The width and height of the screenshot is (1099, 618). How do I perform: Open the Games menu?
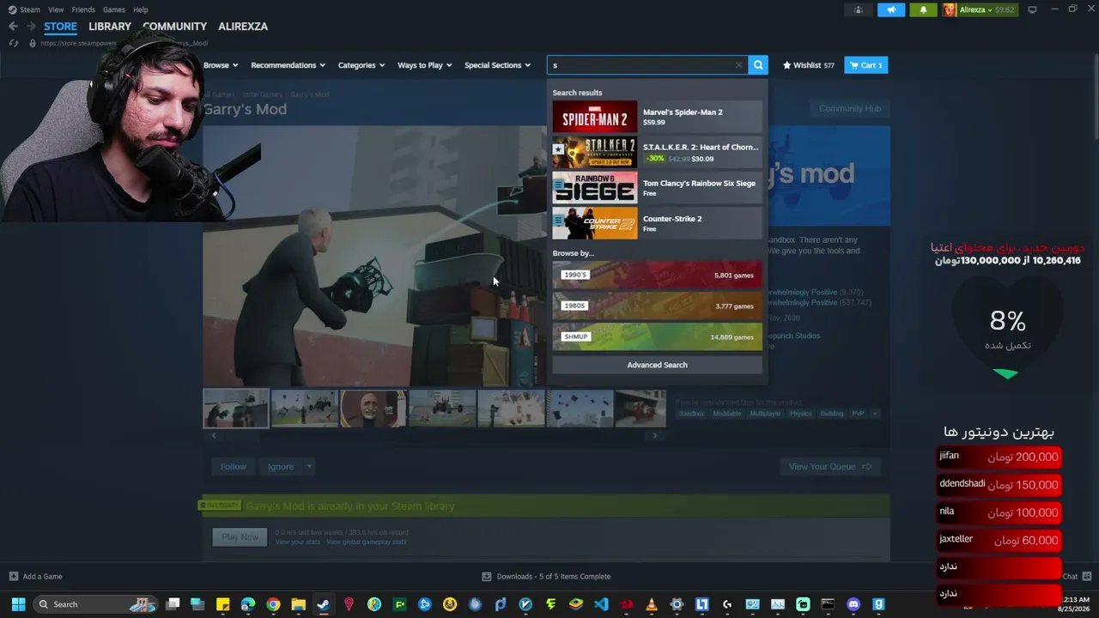[x=114, y=9]
